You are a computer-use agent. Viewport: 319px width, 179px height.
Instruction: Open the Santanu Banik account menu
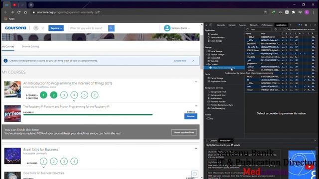tap(180, 28)
